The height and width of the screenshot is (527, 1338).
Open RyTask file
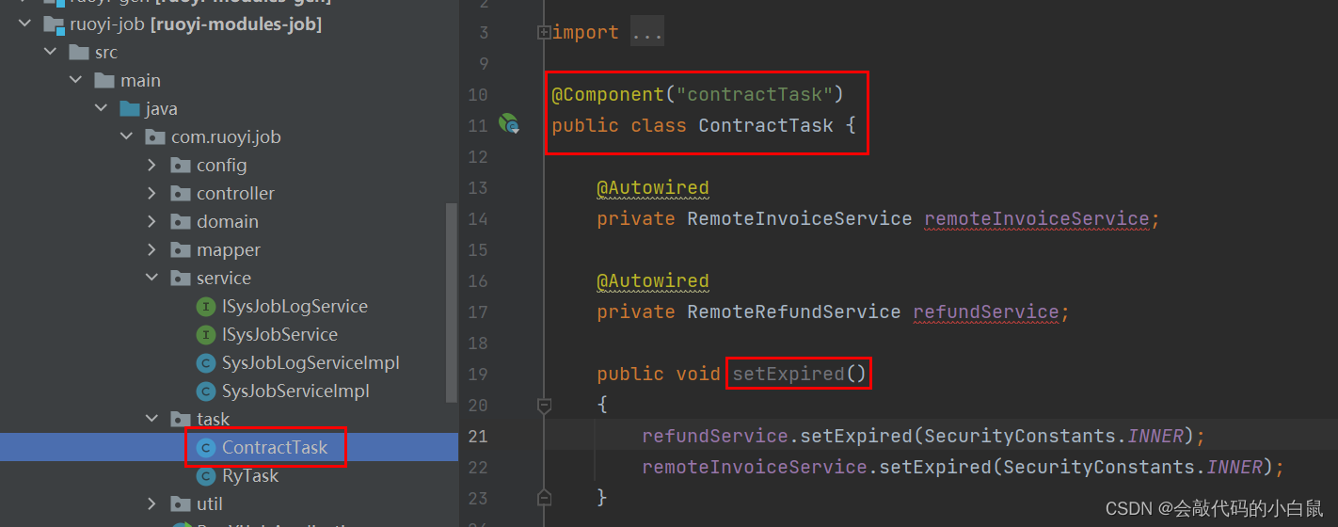[250, 476]
